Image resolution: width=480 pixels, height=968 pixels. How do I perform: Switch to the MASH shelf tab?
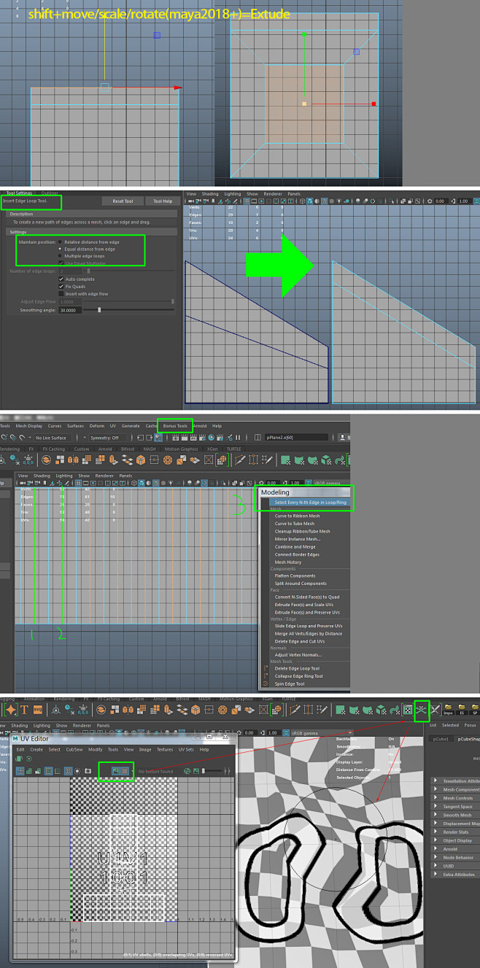click(150, 449)
